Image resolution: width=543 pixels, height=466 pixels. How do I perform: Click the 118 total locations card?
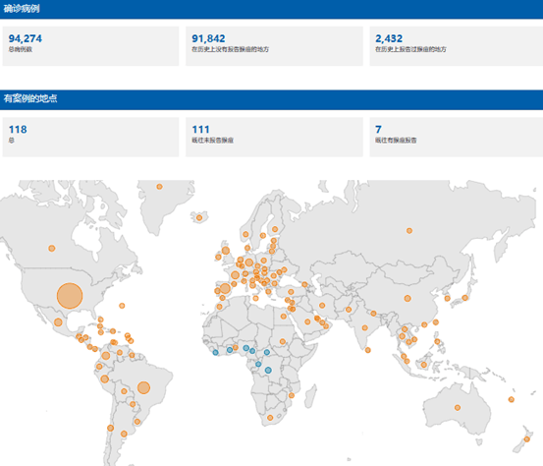[x=90, y=137]
